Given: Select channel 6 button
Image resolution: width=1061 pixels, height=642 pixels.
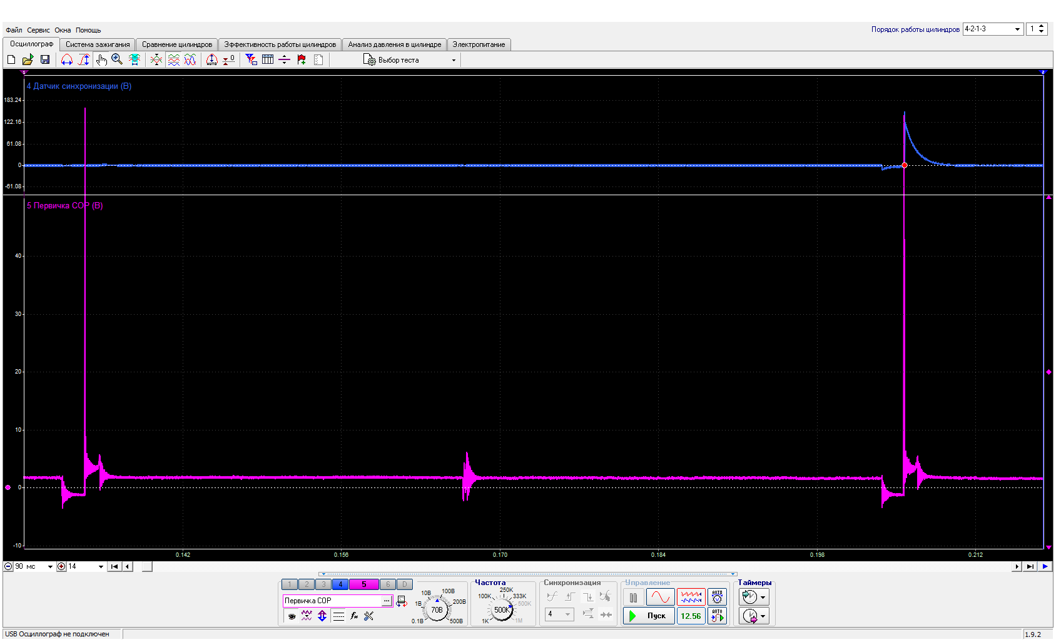Looking at the screenshot, I should click(x=388, y=584).
